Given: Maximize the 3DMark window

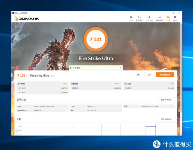Looking at the screenshot, I should coord(174,13).
